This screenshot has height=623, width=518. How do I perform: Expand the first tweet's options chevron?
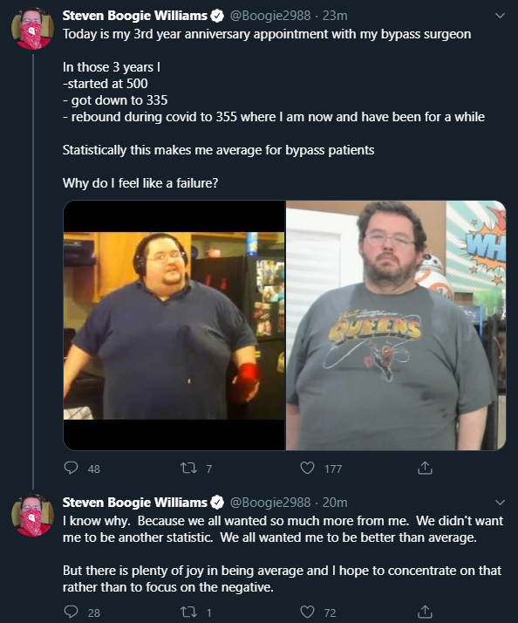tap(501, 16)
